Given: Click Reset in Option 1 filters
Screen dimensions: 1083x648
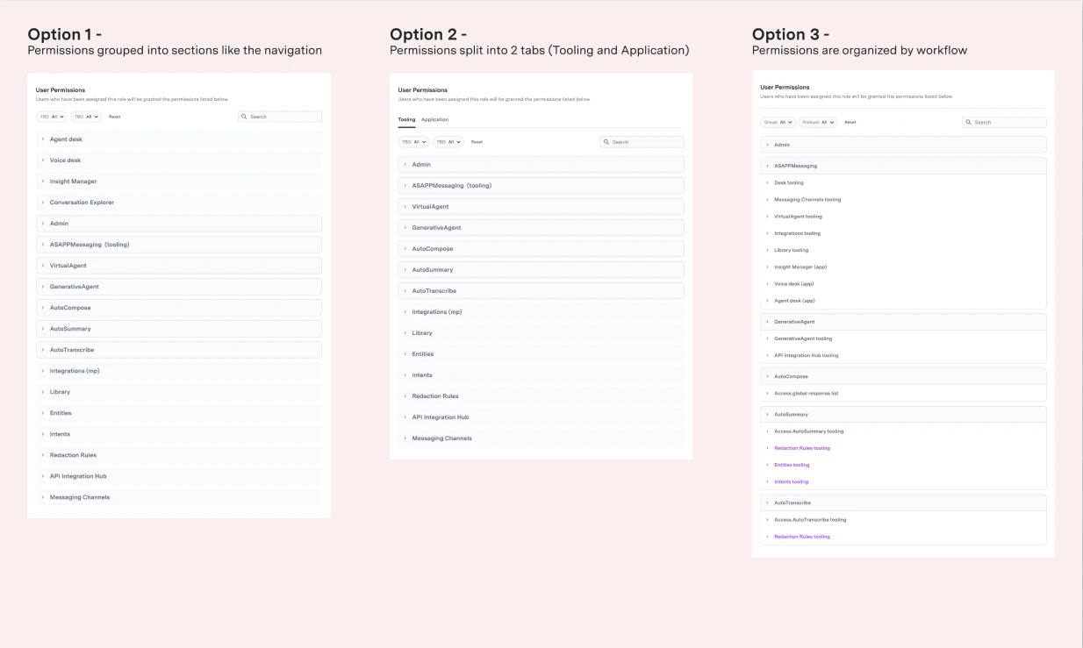Looking at the screenshot, I should click(x=115, y=116).
